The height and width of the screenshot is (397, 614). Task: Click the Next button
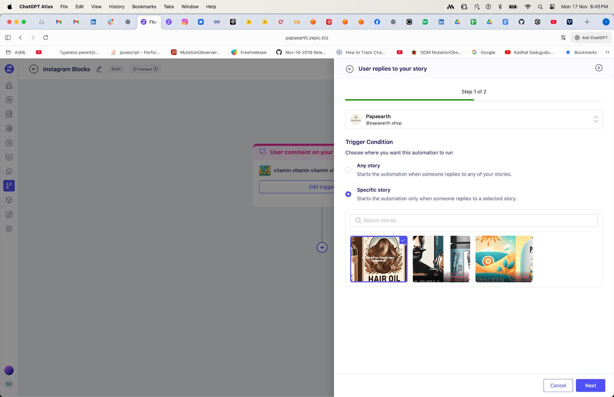tap(590, 386)
